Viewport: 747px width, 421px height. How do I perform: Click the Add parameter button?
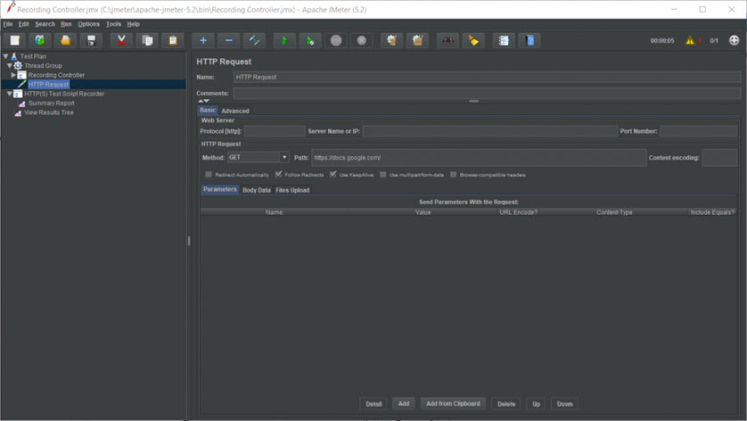404,403
